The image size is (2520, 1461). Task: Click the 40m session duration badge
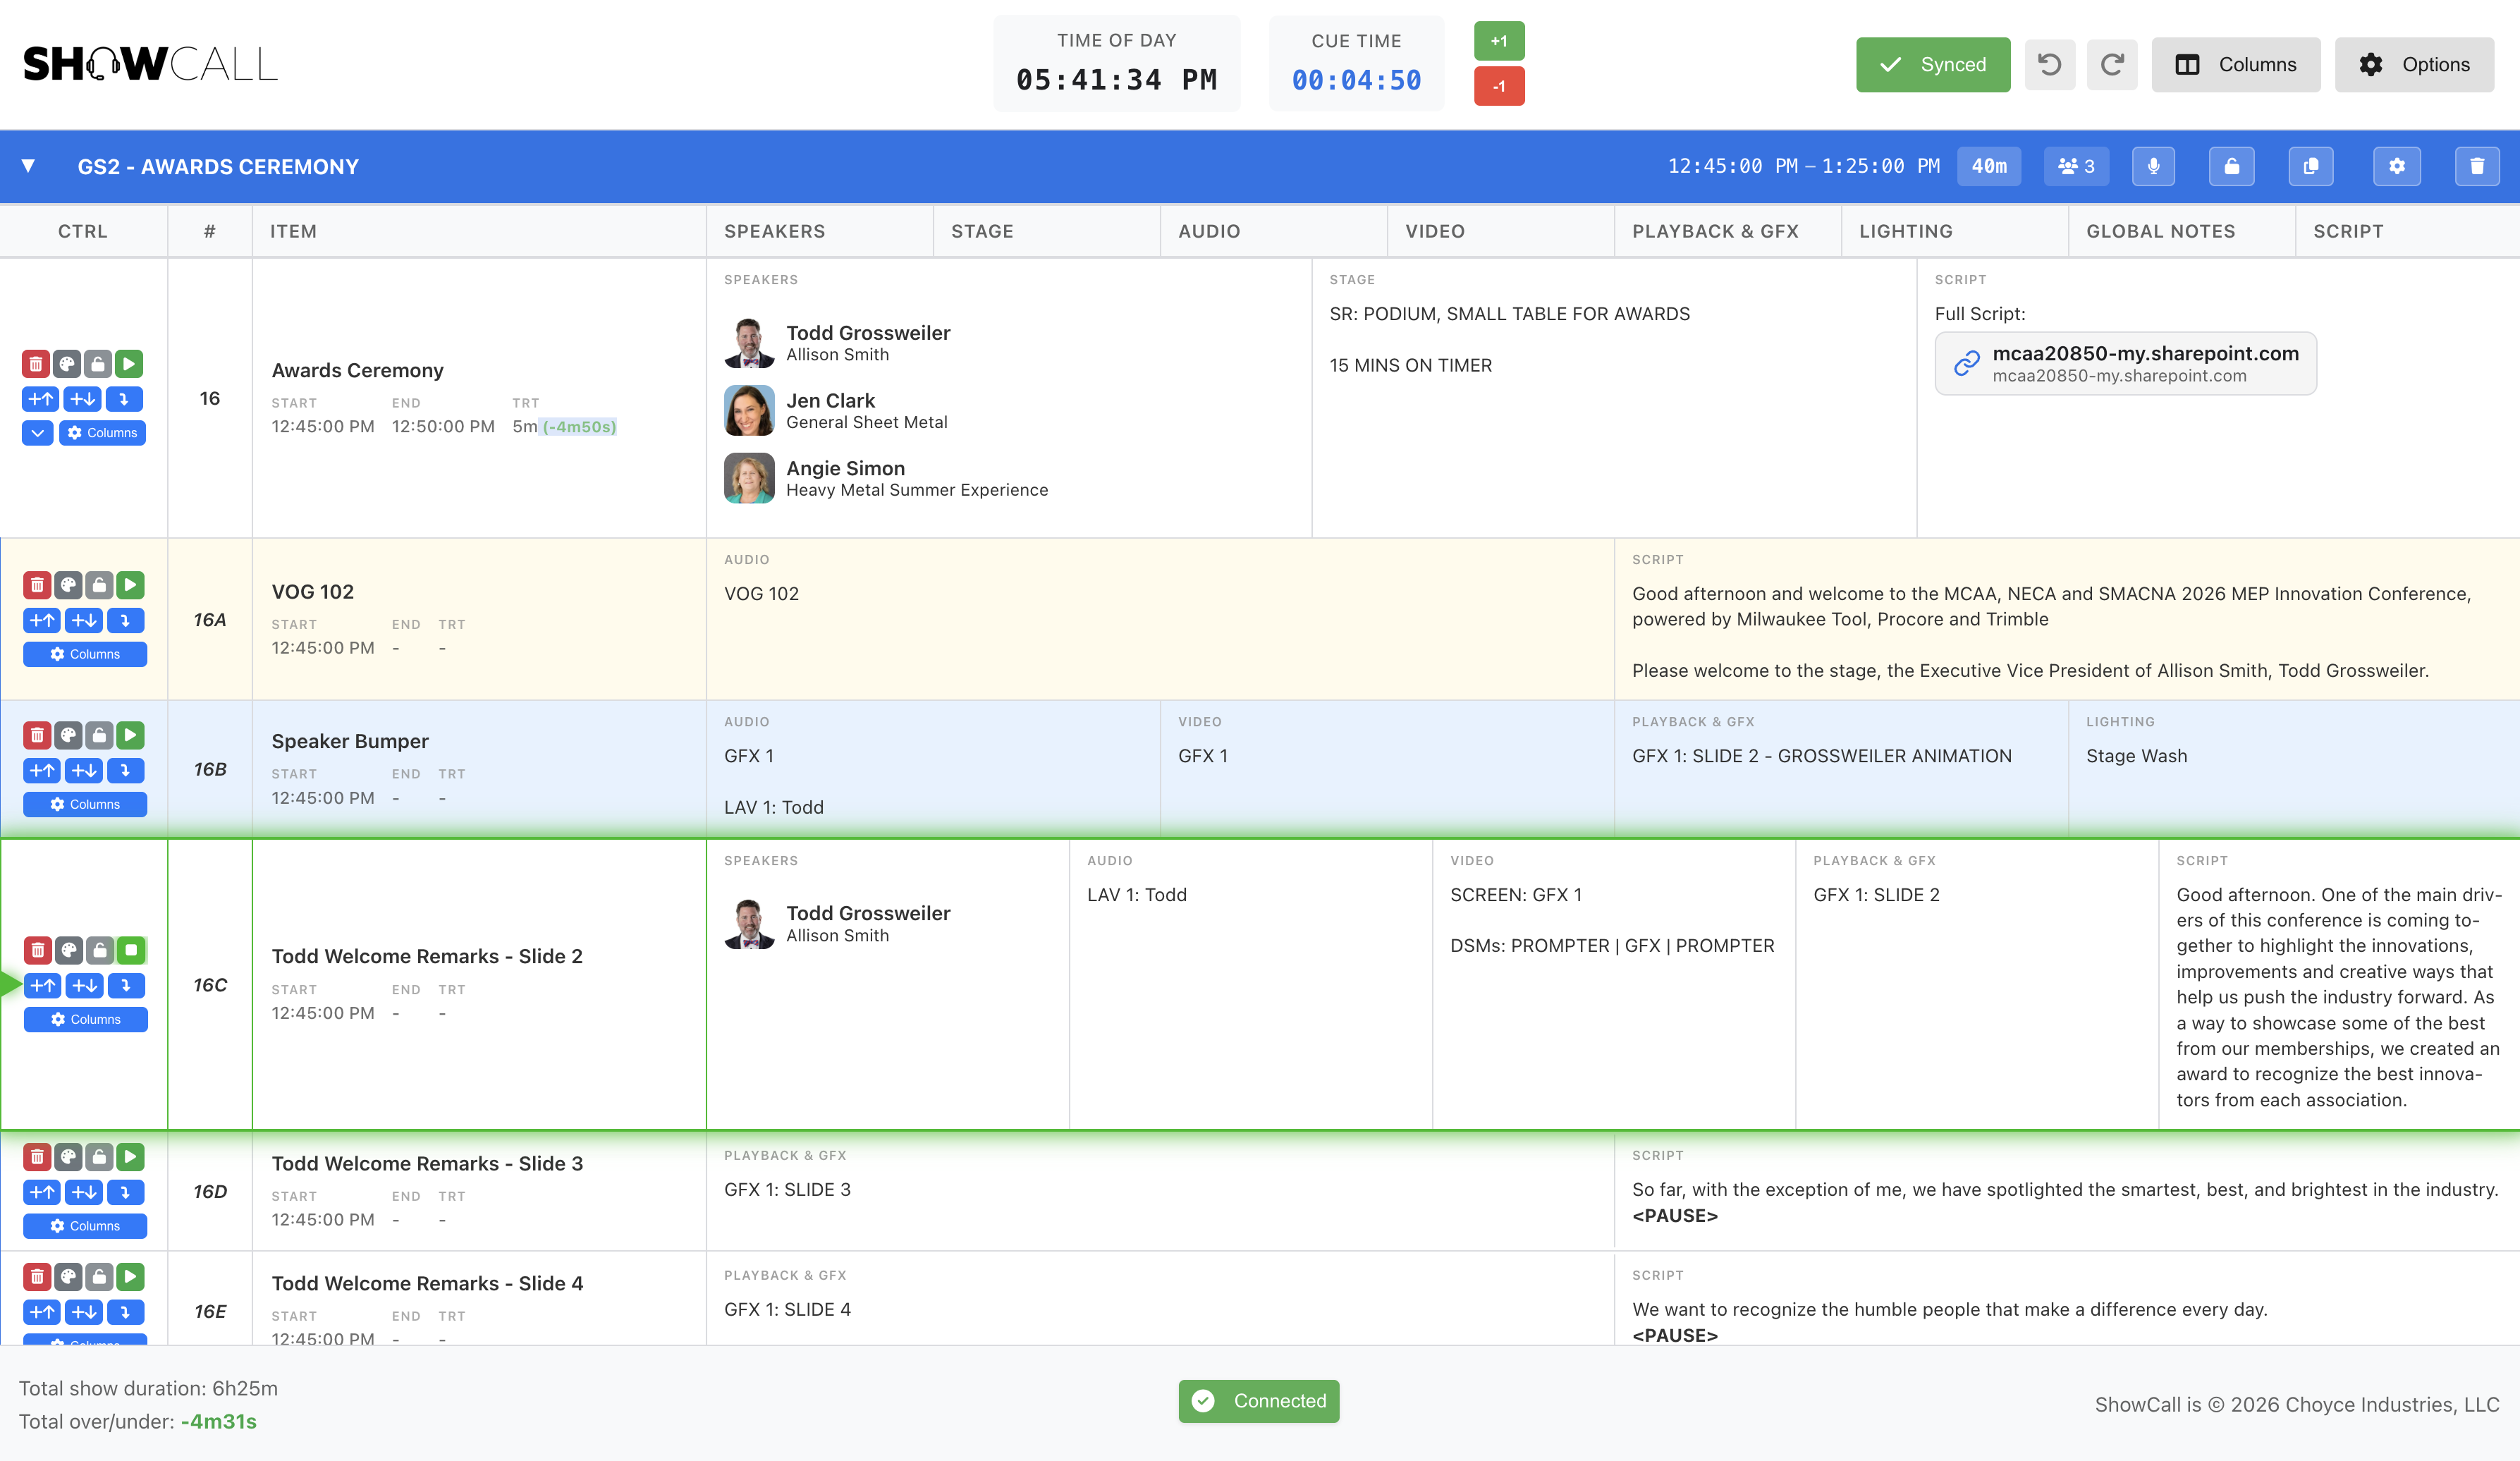[1989, 166]
